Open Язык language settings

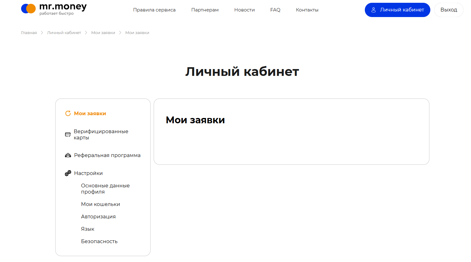pos(88,229)
